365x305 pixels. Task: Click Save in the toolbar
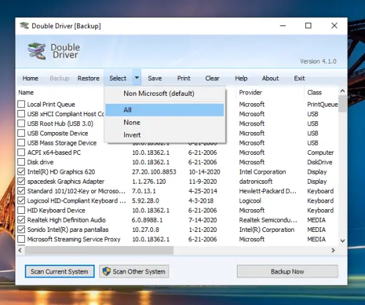pyautogui.click(x=155, y=78)
